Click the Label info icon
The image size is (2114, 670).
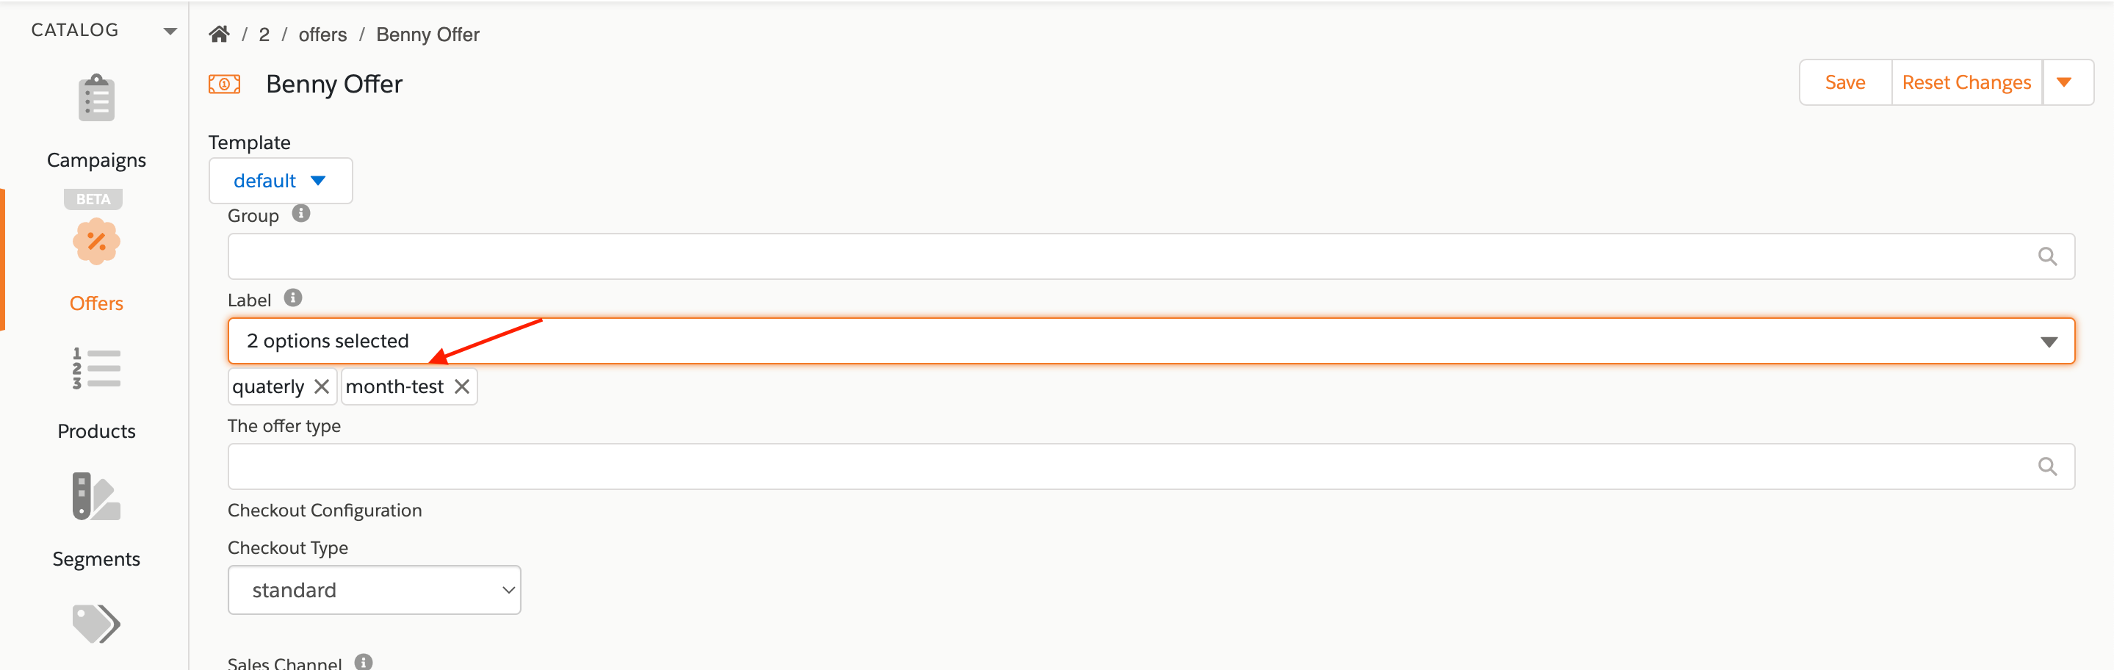point(293,298)
